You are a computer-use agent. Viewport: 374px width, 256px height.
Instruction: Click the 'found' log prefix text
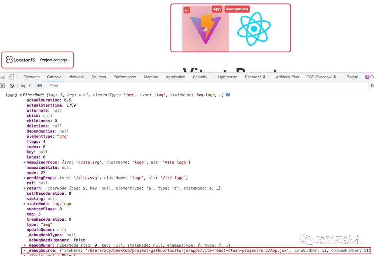11,95
